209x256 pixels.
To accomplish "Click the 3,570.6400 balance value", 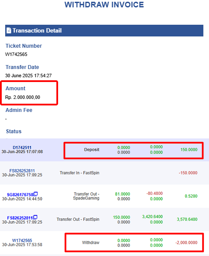I will (187, 219).
